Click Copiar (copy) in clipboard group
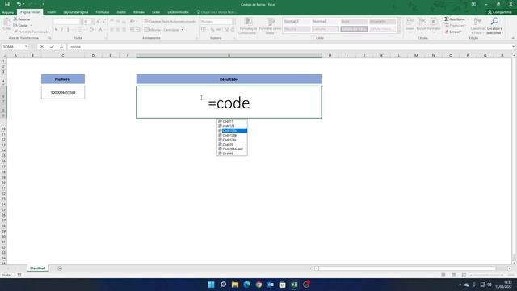 pyautogui.click(x=21, y=25)
